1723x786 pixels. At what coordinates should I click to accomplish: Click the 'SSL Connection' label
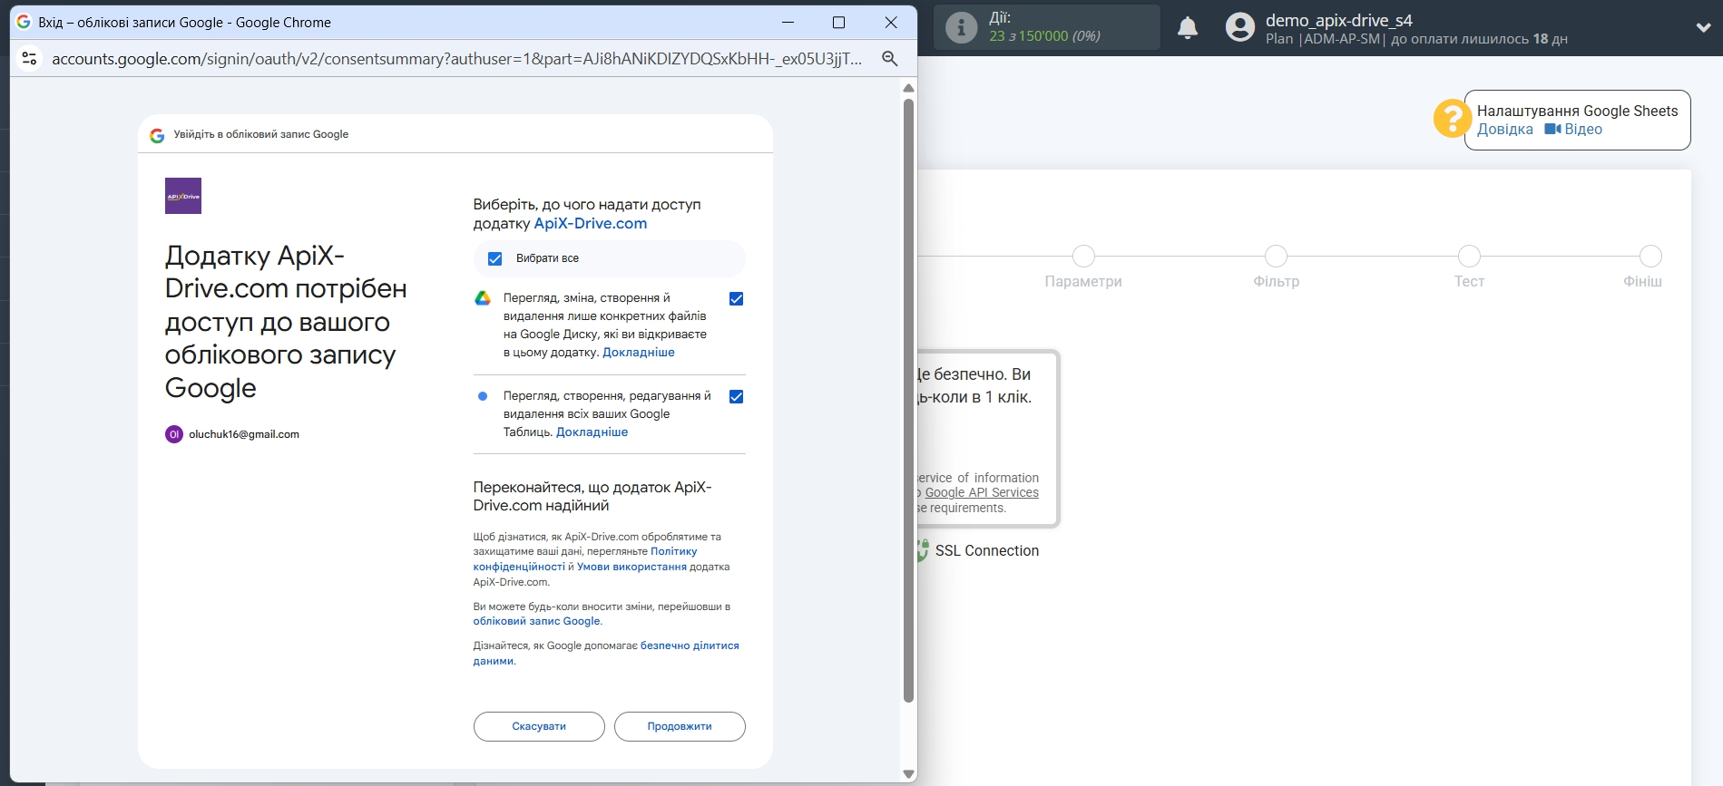(x=987, y=551)
